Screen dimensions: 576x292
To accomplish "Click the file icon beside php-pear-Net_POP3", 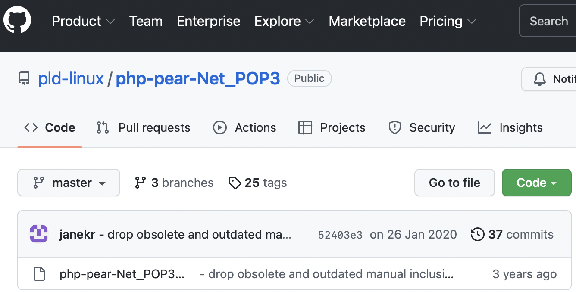I will [x=39, y=274].
